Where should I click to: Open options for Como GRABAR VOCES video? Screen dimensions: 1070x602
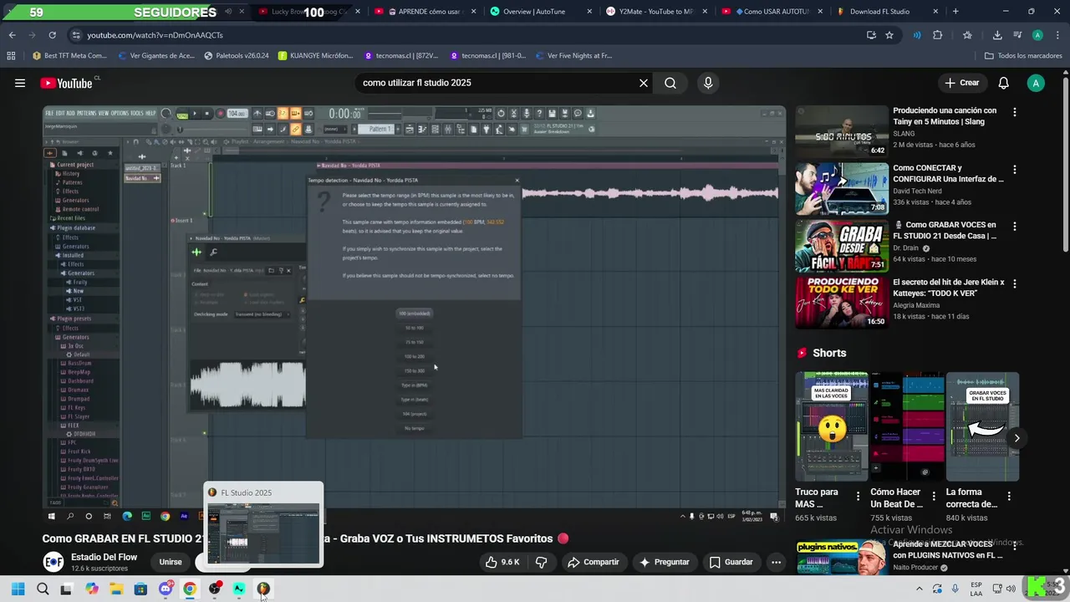[1015, 227]
